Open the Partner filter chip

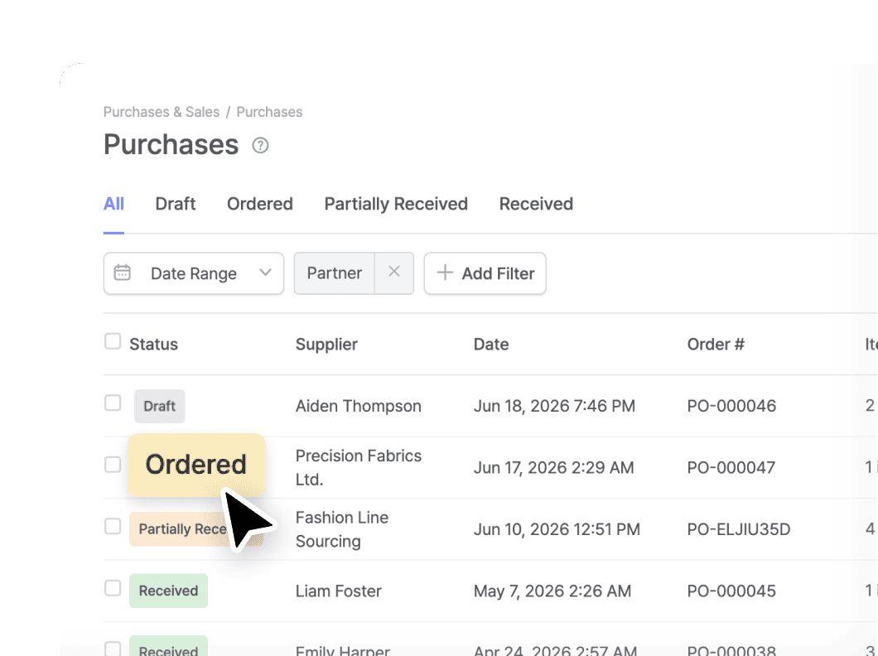pos(335,273)
